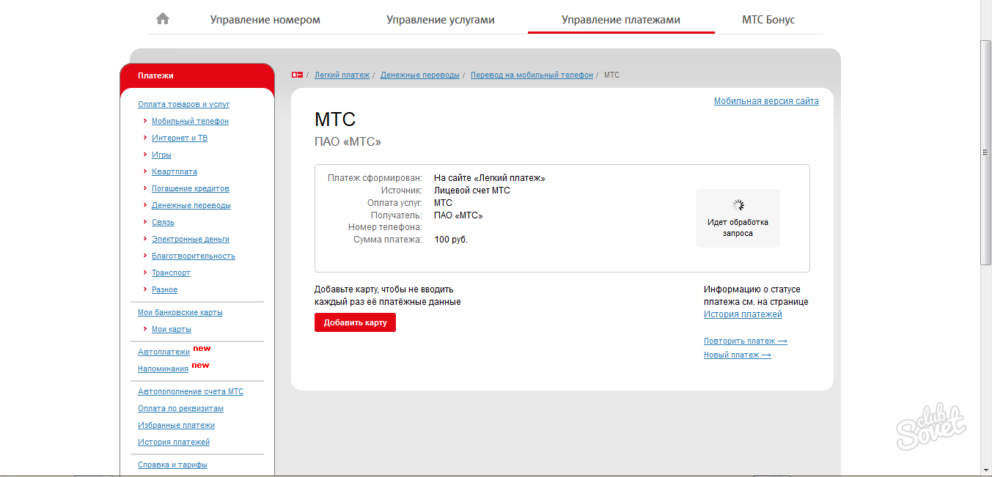This screenshot has height=477, width=992.
Task: Go to Мои карты in sidebar
Action: 171,329
